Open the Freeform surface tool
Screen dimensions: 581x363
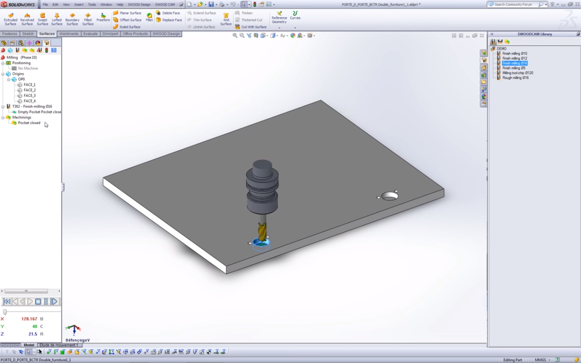[x=103, y=18]
